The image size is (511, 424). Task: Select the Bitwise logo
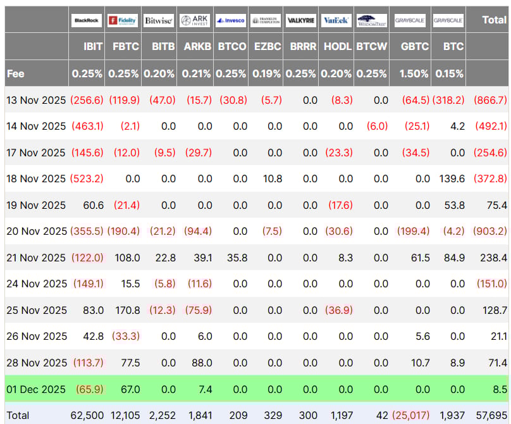[x=158, y=20]
